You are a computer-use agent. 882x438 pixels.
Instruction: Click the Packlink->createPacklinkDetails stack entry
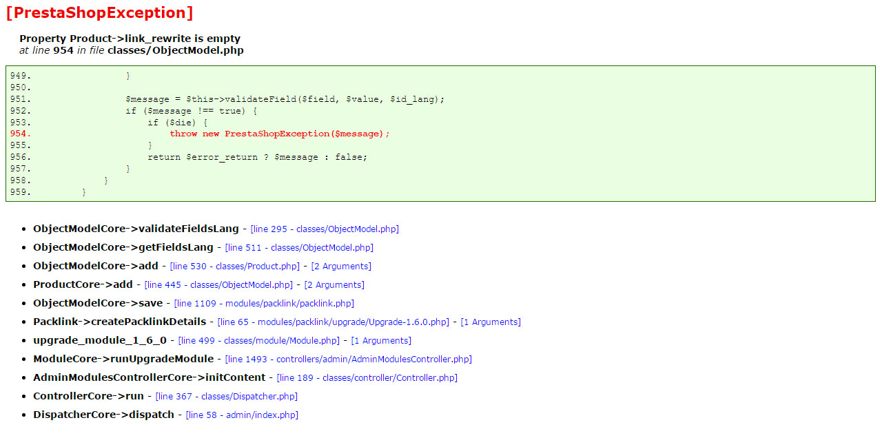[119, 322]
